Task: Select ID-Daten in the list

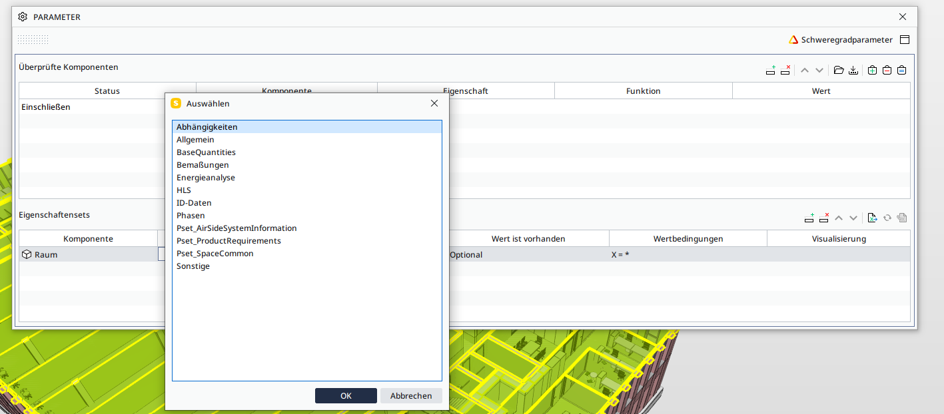Action: pyautogui.click(x=307, y=203)
